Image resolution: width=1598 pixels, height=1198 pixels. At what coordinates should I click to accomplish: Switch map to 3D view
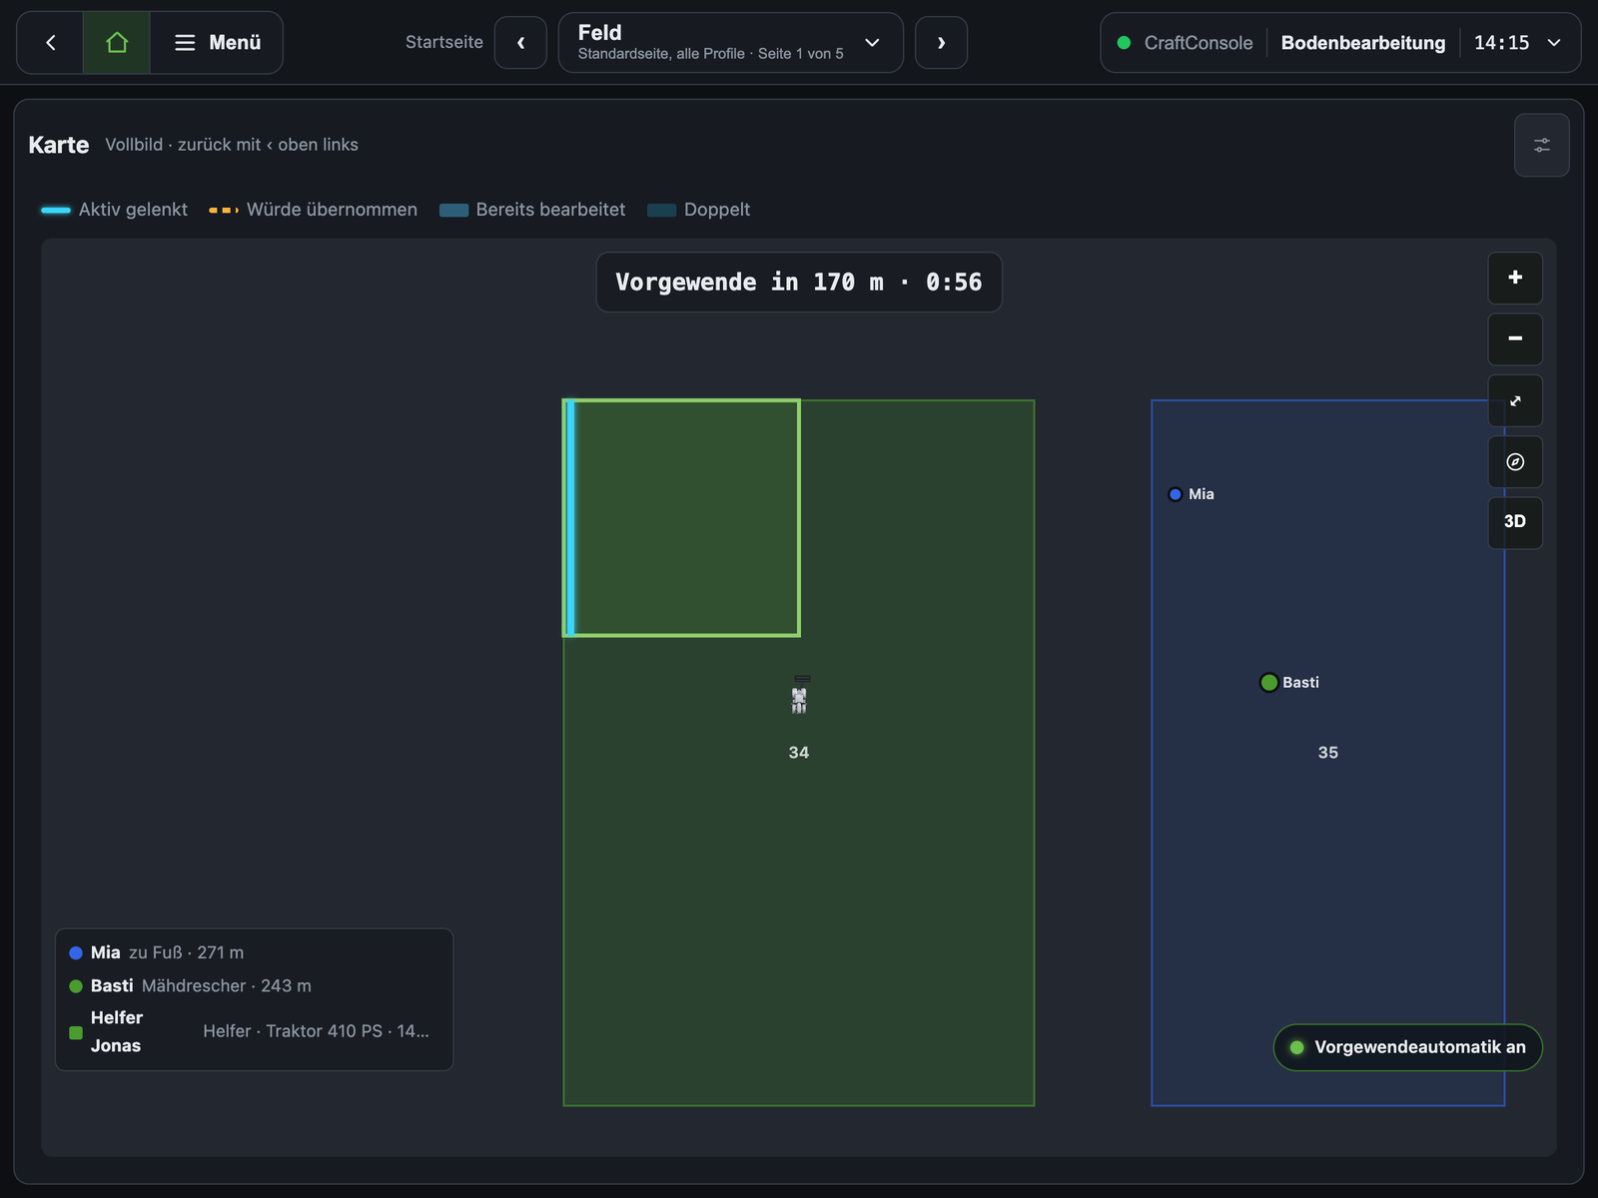pos(1515,522)
